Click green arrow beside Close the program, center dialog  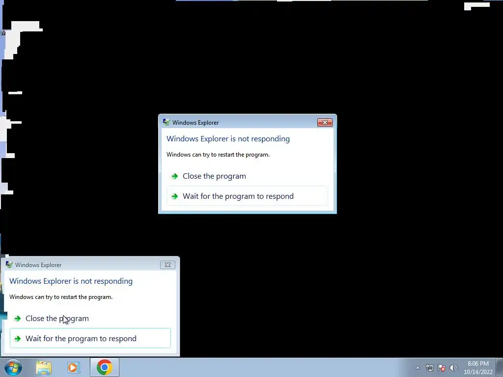coord(174,176)
